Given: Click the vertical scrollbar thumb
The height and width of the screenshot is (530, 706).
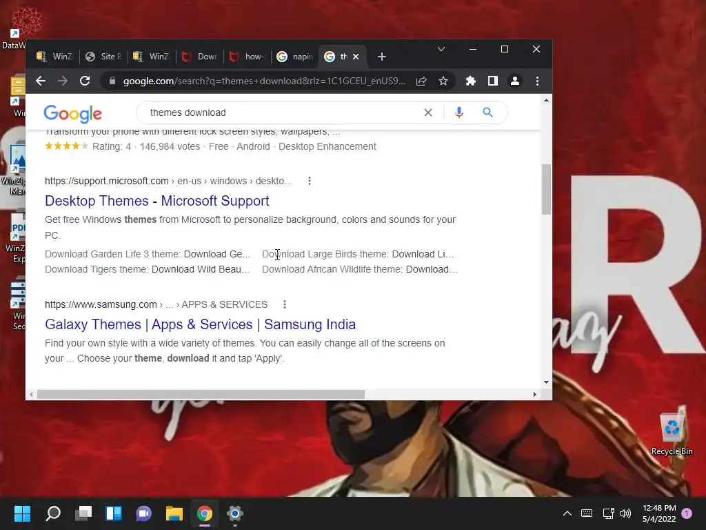Looking at the screenshot, I should (546, 189).
